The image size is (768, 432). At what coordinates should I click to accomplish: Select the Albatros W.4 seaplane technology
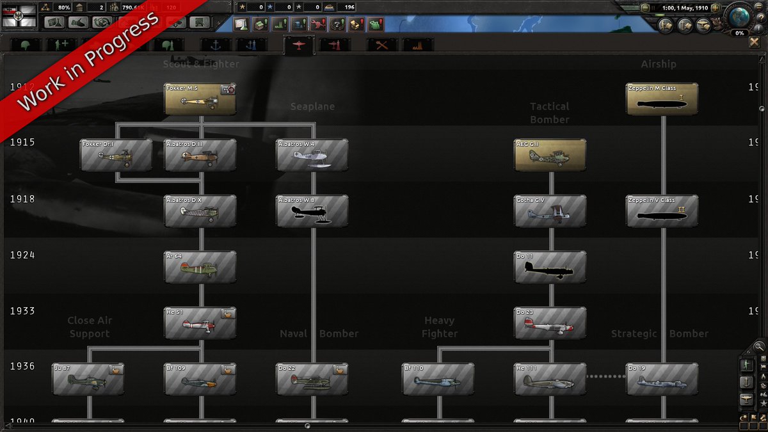pos(312,155)
